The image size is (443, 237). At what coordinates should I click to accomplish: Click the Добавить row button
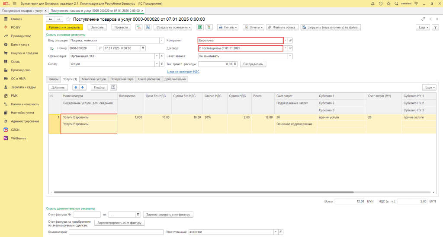tap(58, 87)
